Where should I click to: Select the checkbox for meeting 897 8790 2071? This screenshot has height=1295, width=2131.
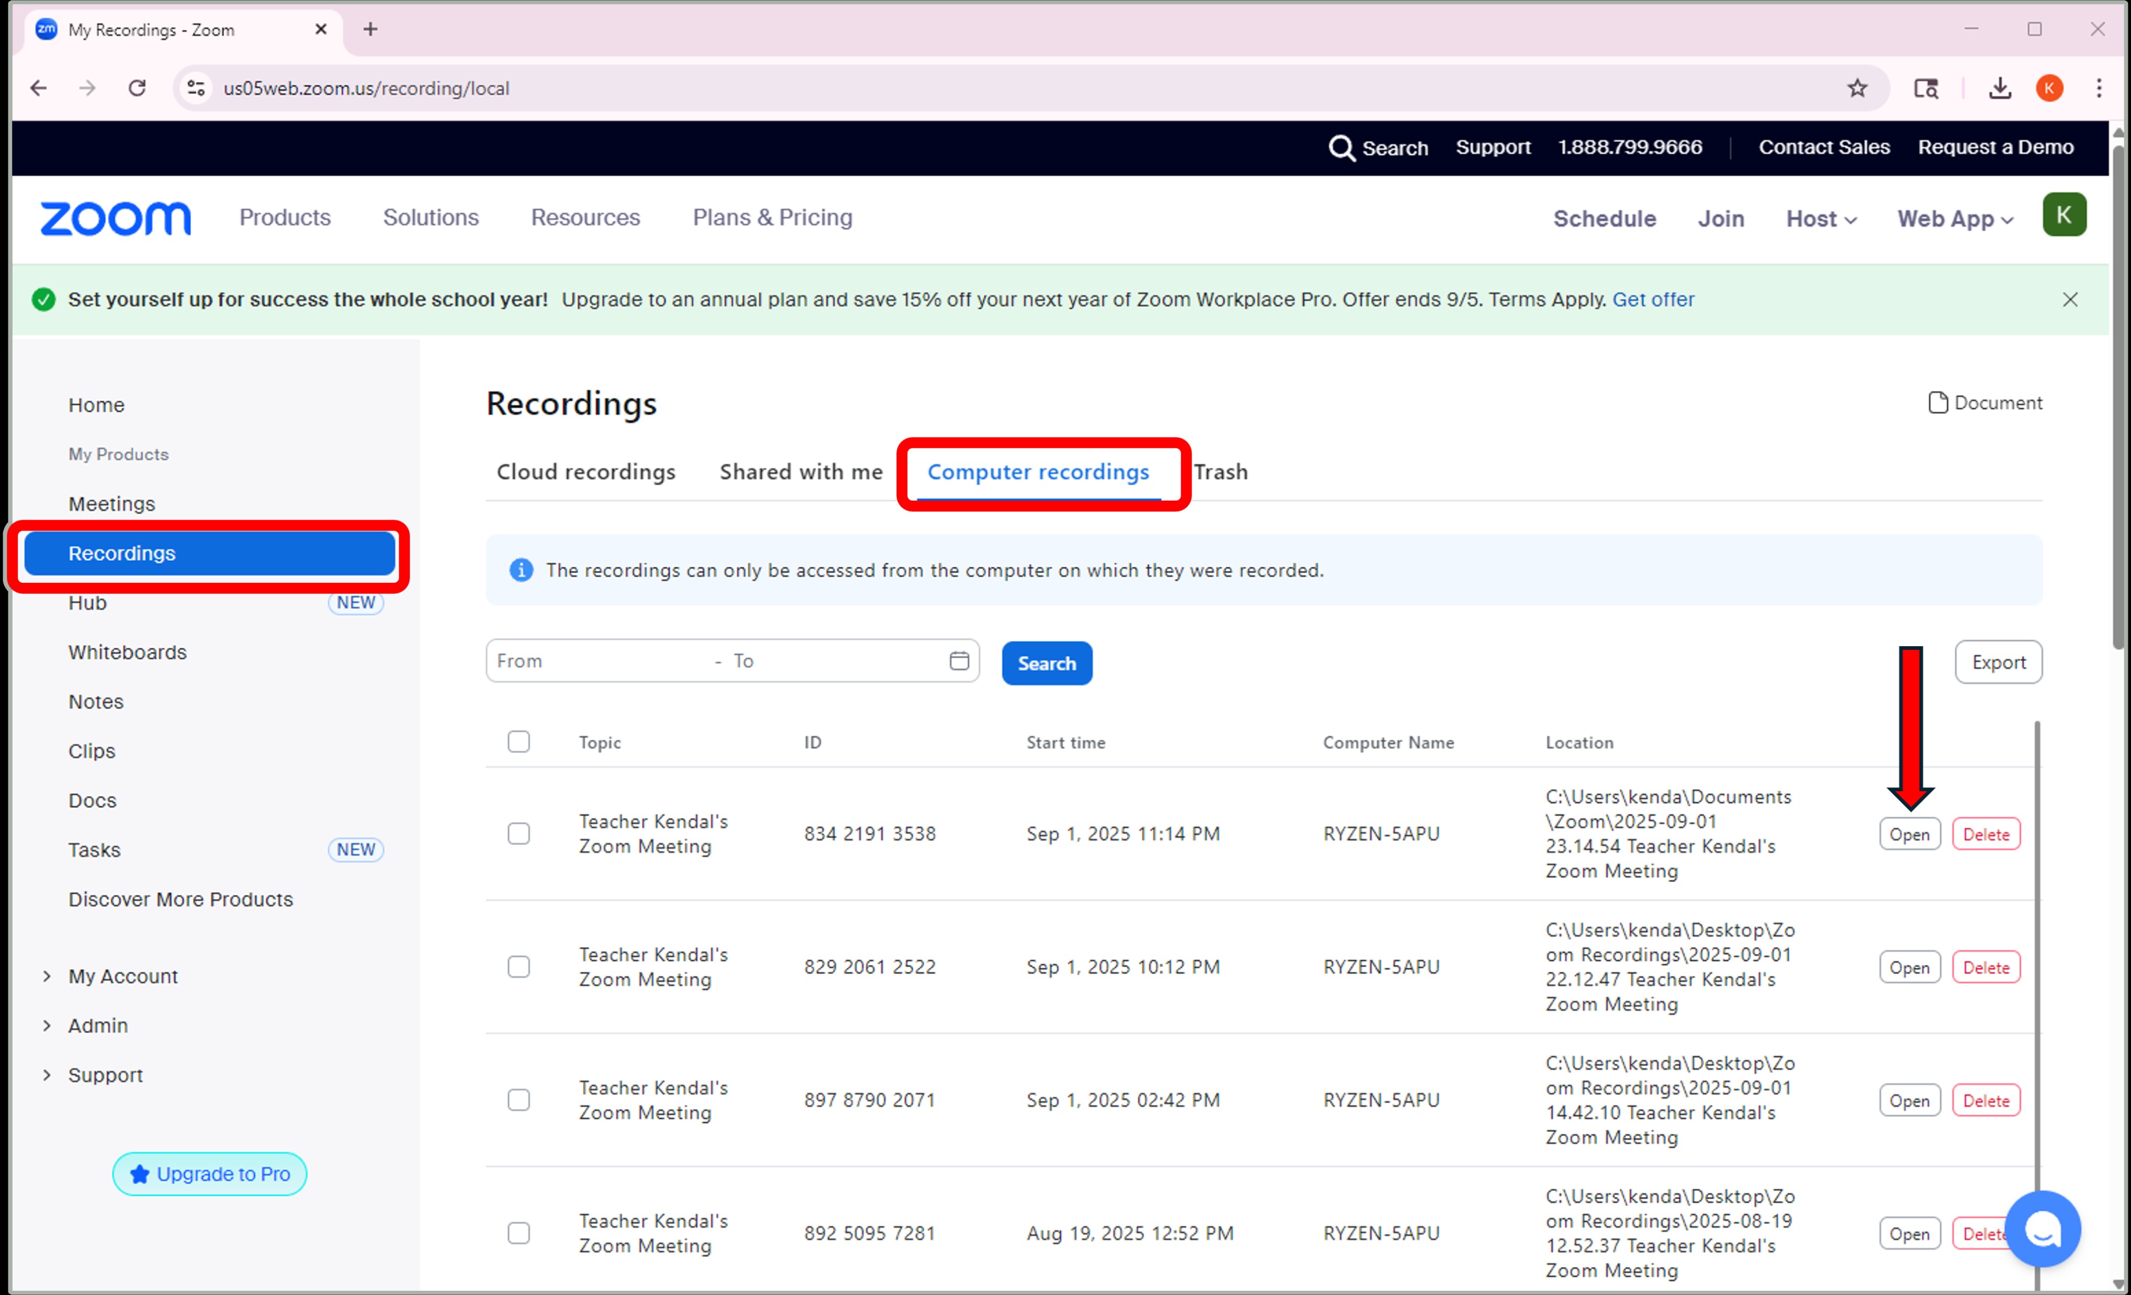519,1100
